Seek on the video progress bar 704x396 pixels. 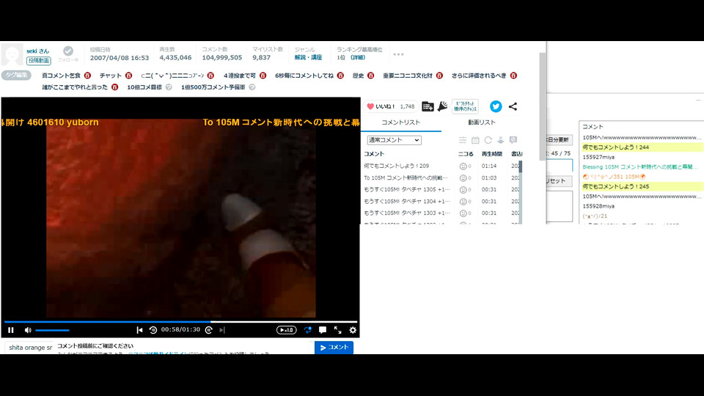180,321
